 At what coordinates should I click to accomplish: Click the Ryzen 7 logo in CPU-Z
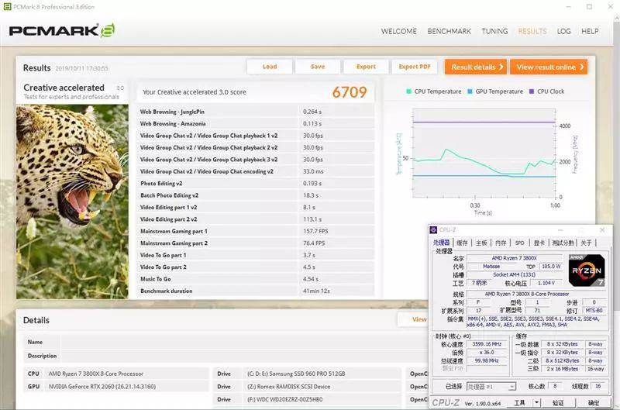point(587,270)
